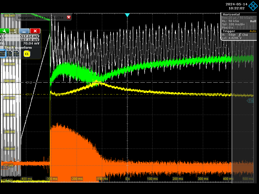The height and width of the screenshot is (194, 259).
Task: Edit cursor V1 value 517.14 mV
Action: point(22,36)
